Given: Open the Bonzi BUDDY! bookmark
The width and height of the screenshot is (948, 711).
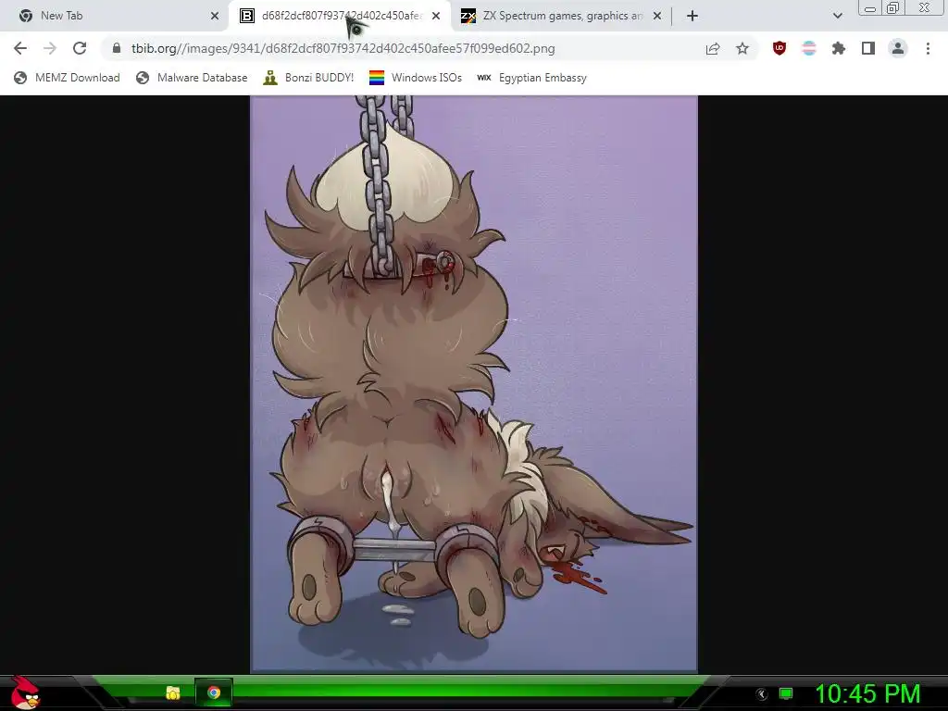Looking at the screenshot, I should click(308, 78).
